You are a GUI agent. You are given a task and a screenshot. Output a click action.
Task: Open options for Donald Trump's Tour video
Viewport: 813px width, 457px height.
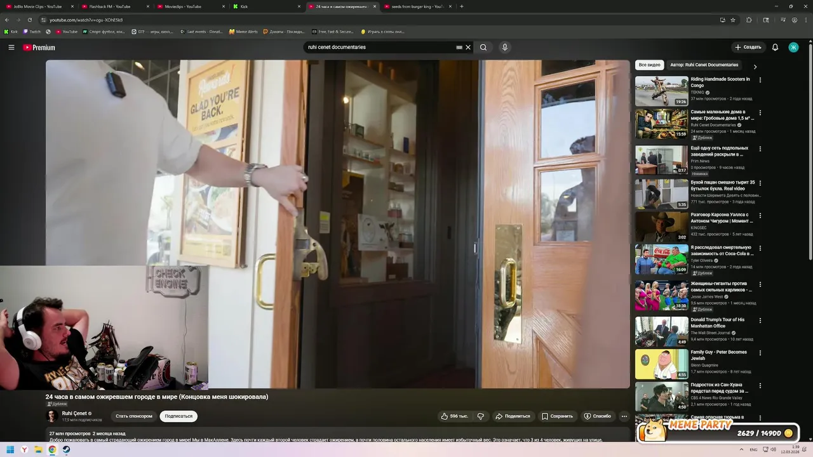coord(760,320)
